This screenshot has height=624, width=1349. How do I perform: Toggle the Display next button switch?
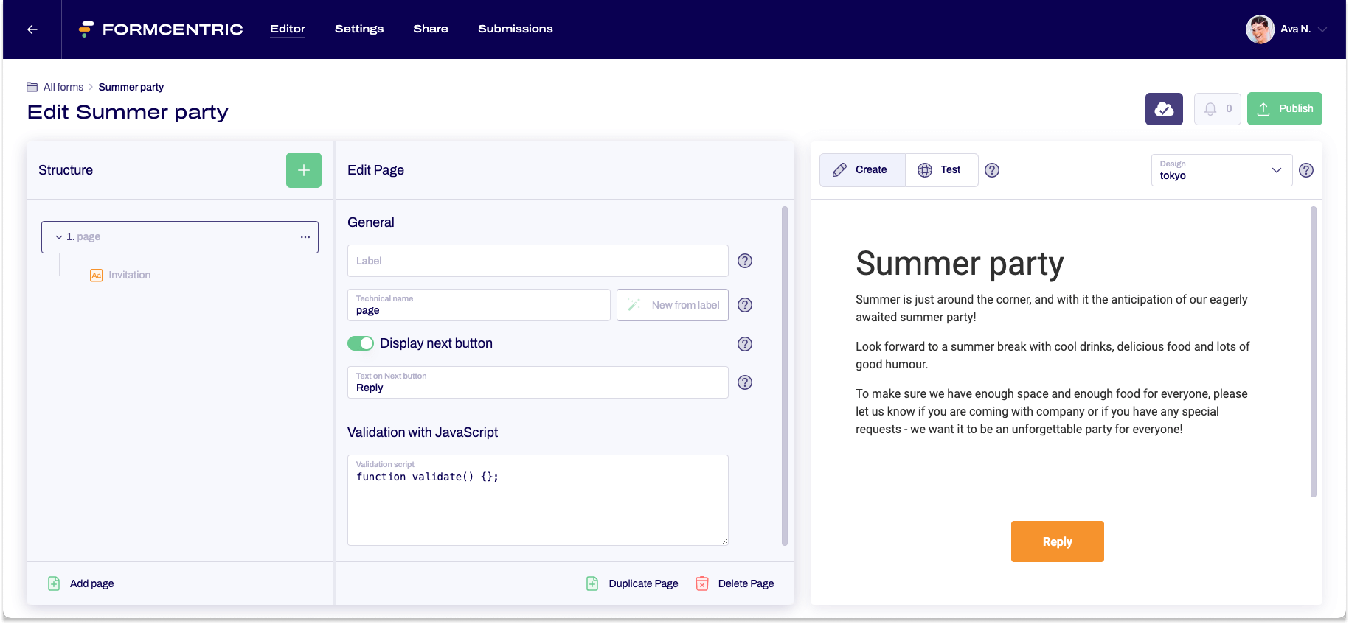point(361,343)
